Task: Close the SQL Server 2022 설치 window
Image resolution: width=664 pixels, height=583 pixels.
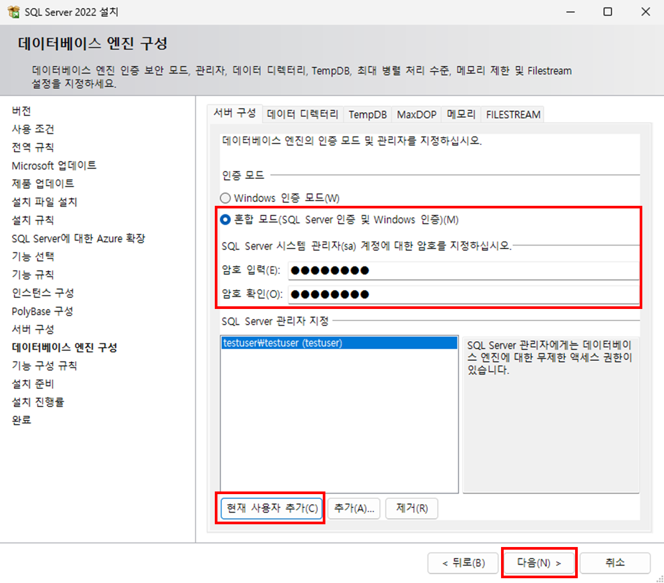Action: pos(645,12)
